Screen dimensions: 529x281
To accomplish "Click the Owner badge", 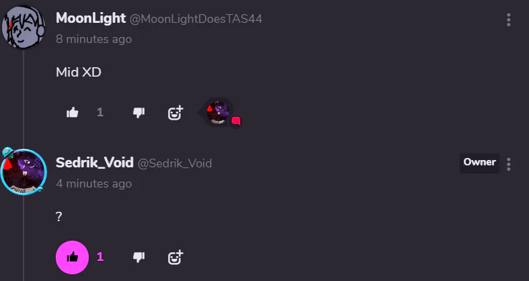I will click(479, 163).
